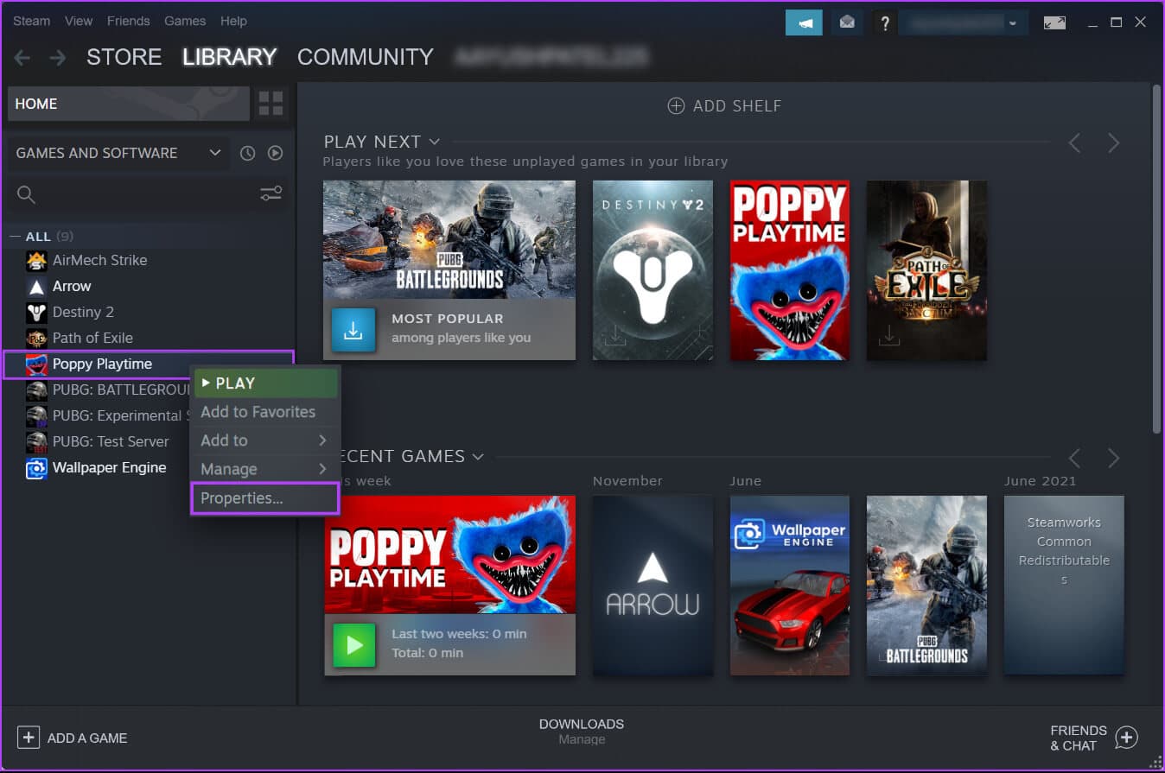
Task: Click the HOME button
Action: [x=129, y=104]
